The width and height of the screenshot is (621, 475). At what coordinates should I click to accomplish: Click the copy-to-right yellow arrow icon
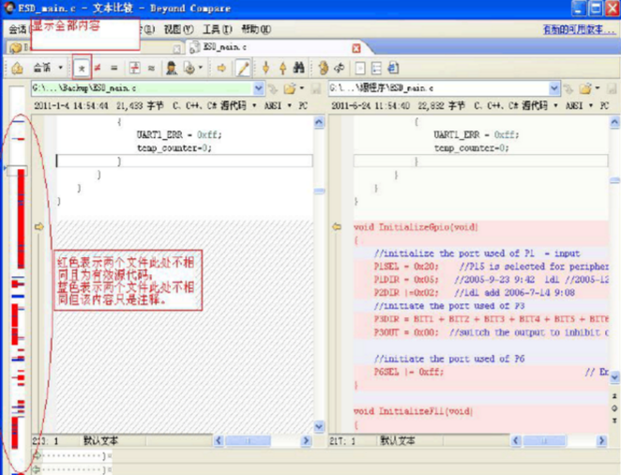[222, 68]
